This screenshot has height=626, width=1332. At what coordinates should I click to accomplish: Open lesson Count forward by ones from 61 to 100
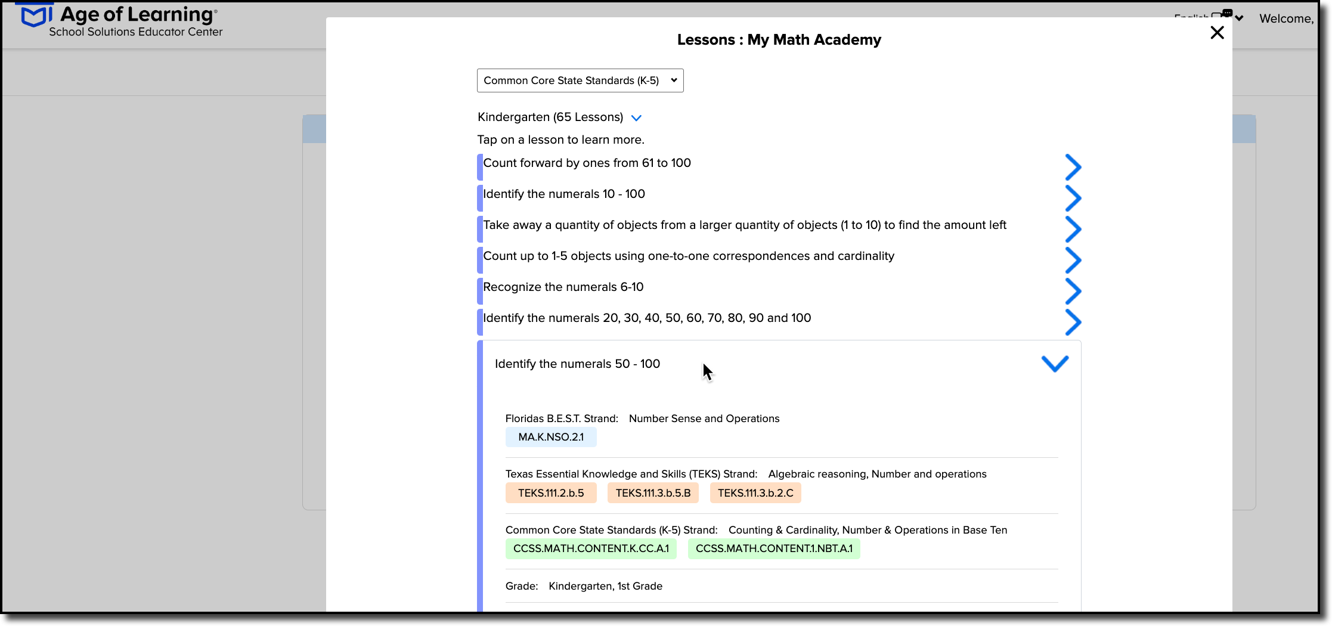pos(587,163)
